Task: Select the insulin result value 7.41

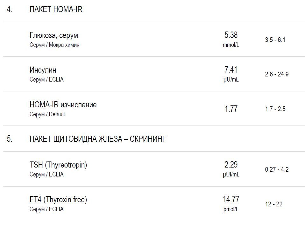Action: pos(231,70)
